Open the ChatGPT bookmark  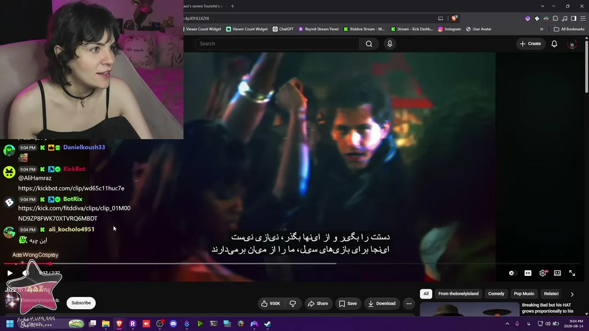tap(283, 29)
